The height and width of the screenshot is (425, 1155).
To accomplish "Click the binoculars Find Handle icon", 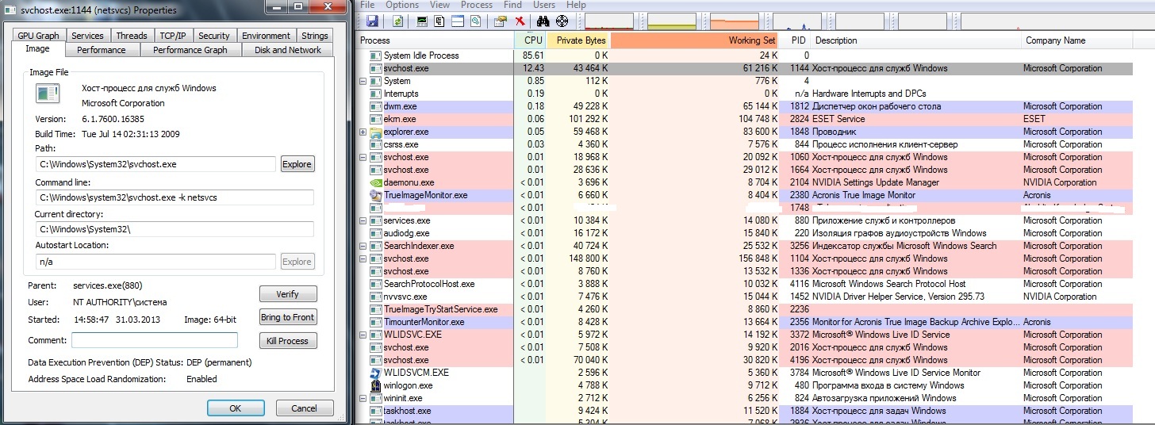I will coord(543,21).
